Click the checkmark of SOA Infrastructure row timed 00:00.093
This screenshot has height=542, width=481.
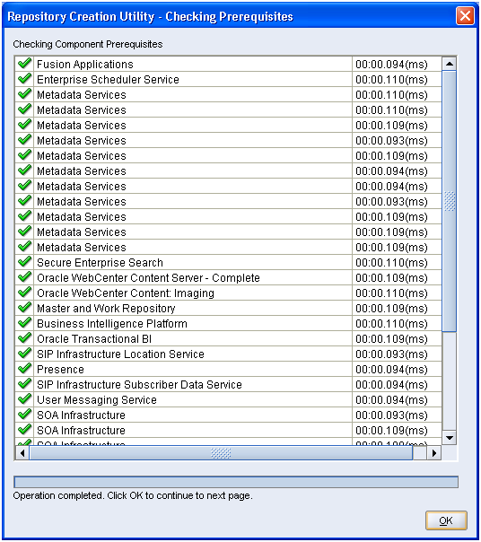click(24, 415)
